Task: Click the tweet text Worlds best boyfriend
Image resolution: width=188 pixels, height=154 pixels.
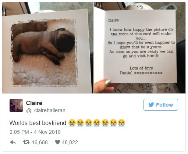Action: click(x=38, y=123)
